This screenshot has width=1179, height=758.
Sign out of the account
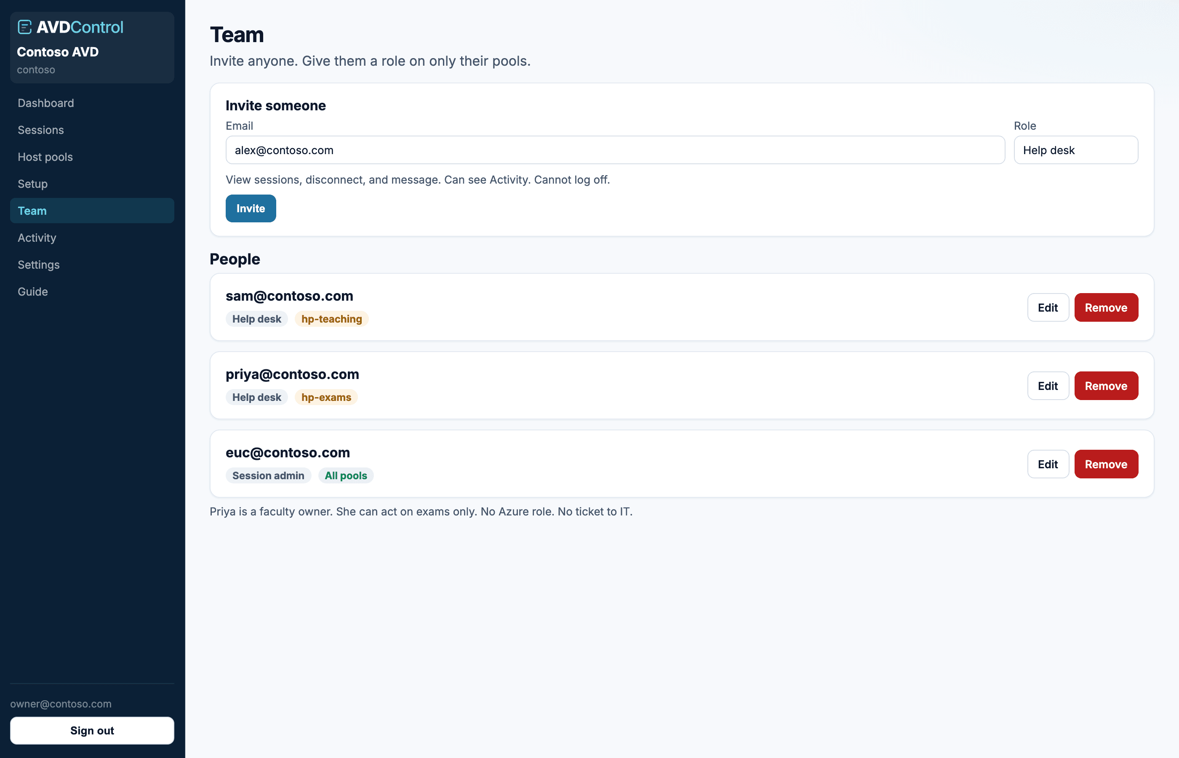point(92,731)
